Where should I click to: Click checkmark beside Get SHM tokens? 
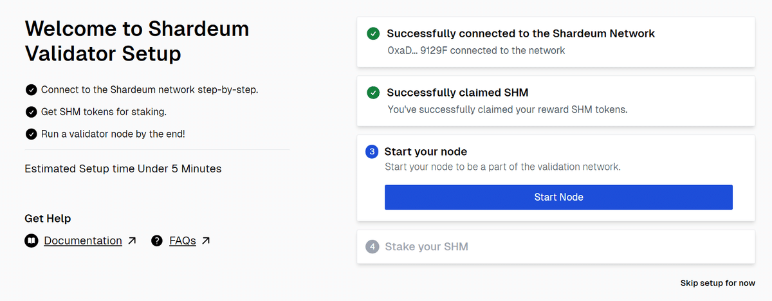click(x=31, y=112)
